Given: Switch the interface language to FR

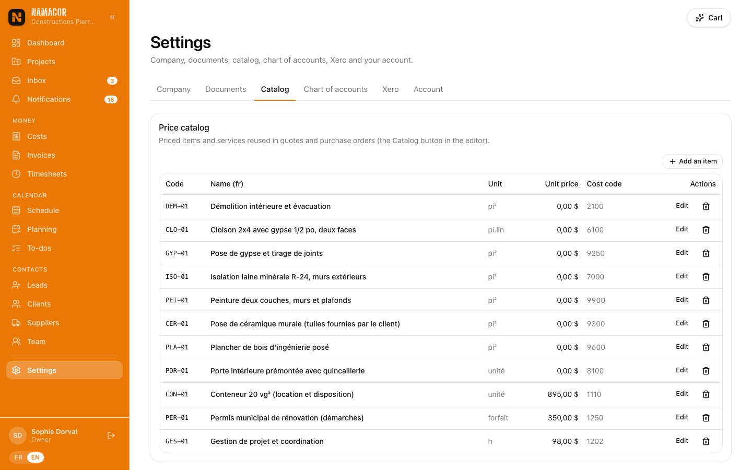Looking at the screenshot, I should tap(19, 457).
